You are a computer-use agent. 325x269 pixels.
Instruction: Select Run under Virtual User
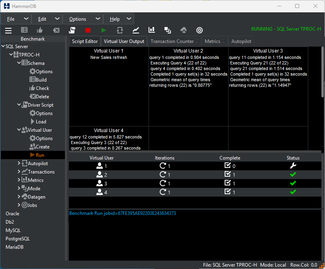37,155
